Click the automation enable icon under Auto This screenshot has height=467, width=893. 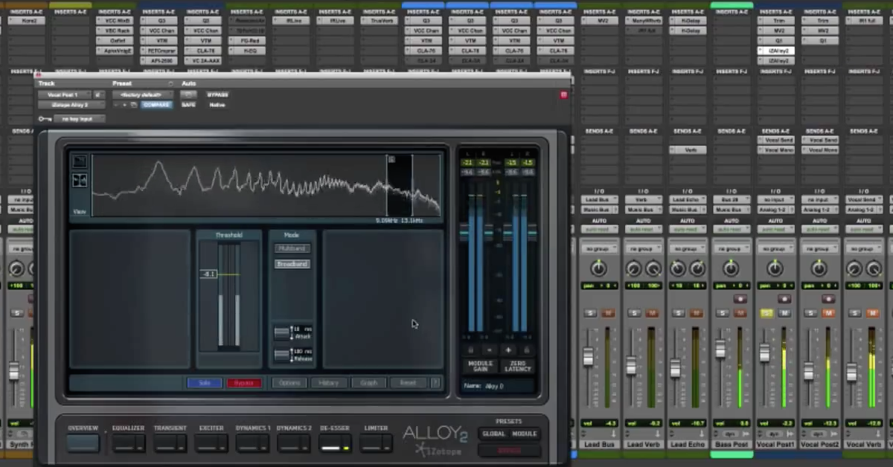(x=189, y=94)
